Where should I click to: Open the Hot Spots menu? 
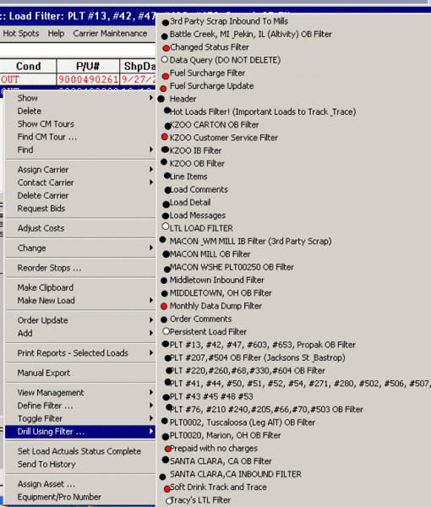(20, 33)
